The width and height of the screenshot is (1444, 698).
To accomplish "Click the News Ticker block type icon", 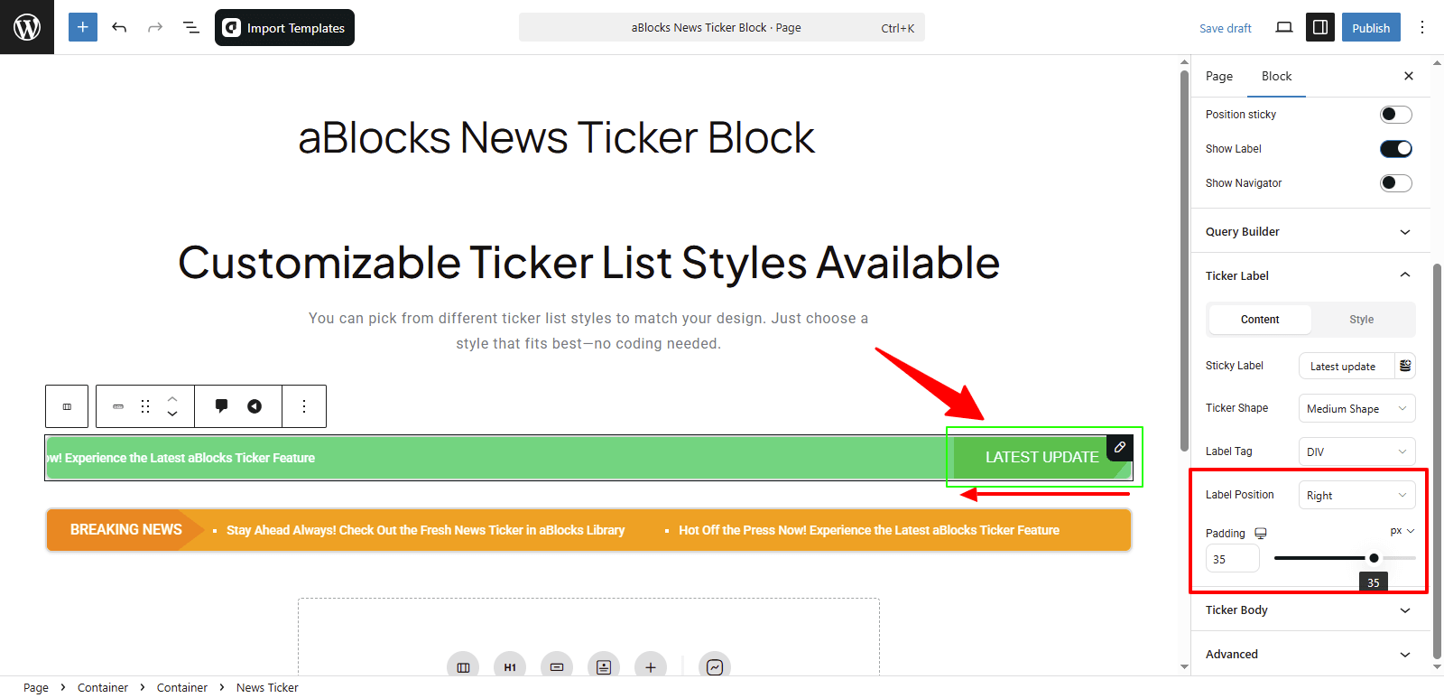I will tap(118, 406).
